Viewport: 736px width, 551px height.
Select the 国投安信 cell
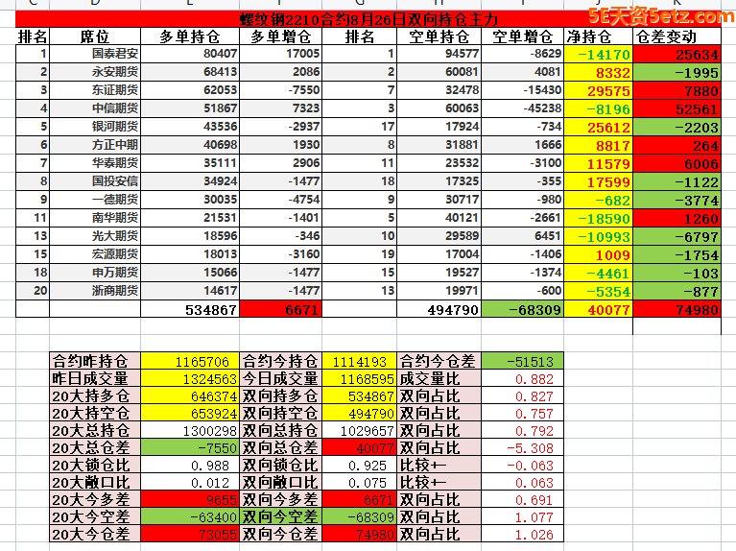tap(95, 181)
